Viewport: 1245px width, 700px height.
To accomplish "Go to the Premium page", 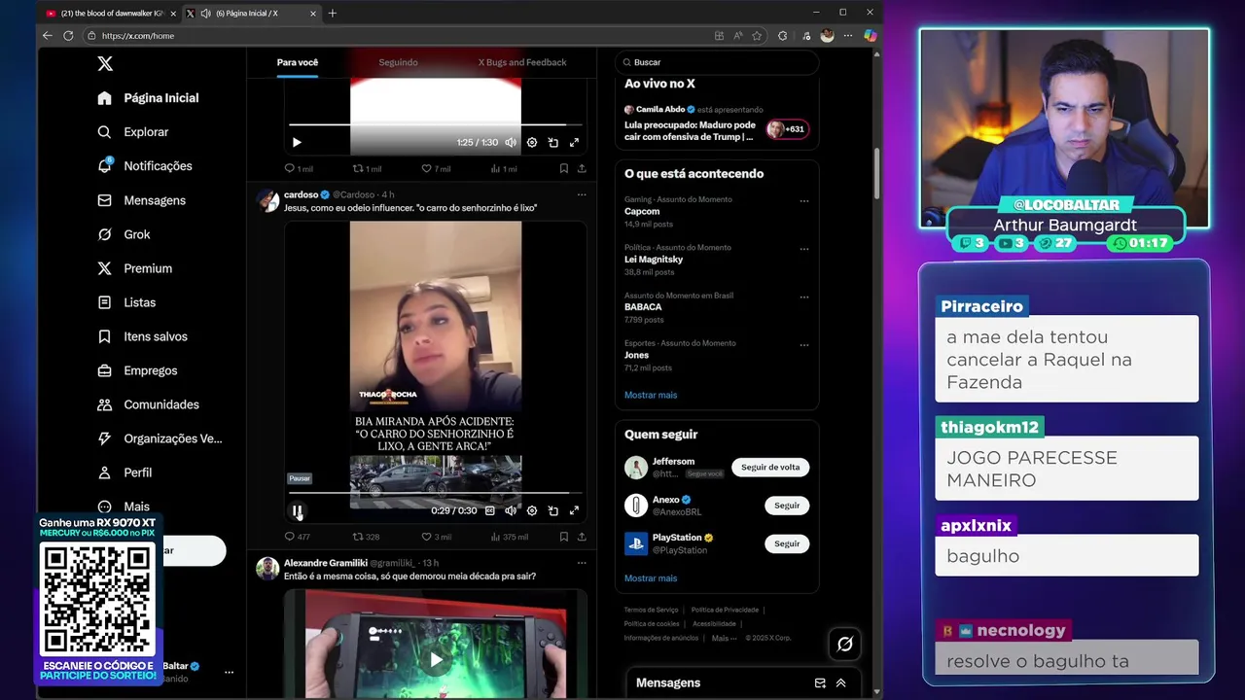I will click(x=135, y=268).
